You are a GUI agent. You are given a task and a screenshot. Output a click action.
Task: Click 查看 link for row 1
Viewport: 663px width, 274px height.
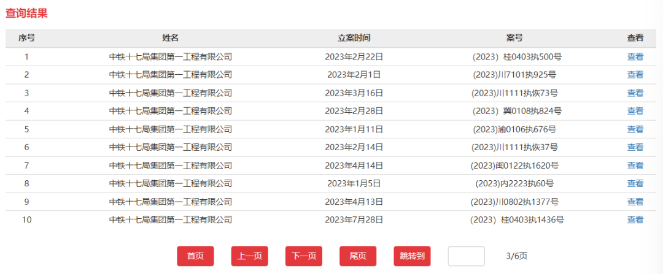coord(635,56)
